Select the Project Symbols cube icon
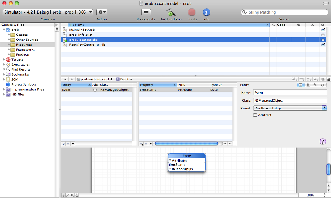Screen dimensions: 331x198 click(8, 84)
